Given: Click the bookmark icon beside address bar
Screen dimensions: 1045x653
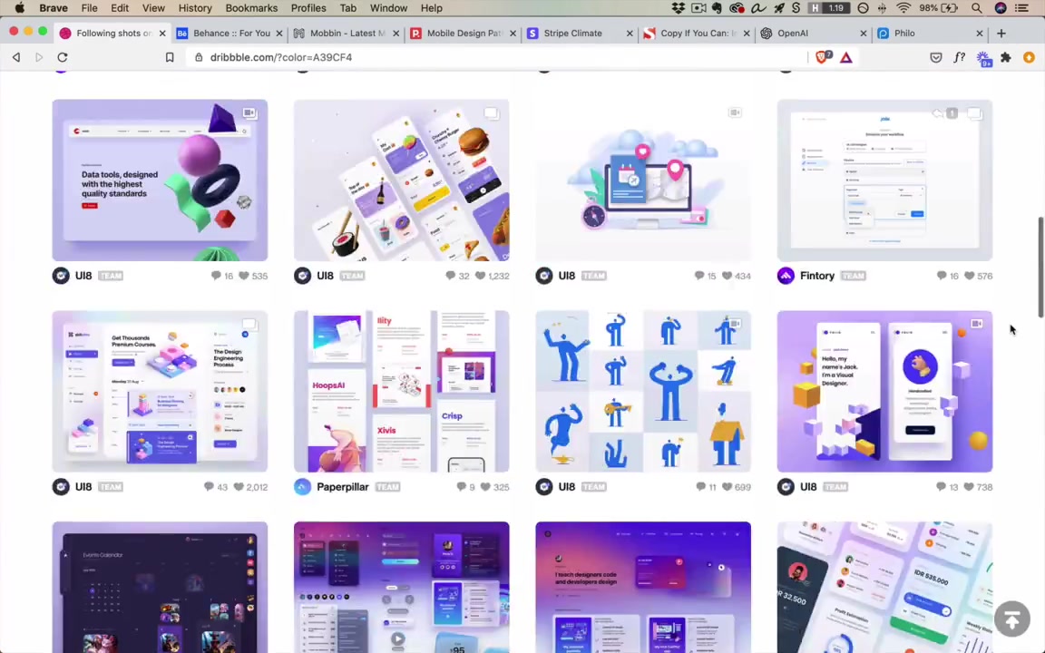Looking at the screenshot, I should [x=170, y=57].
